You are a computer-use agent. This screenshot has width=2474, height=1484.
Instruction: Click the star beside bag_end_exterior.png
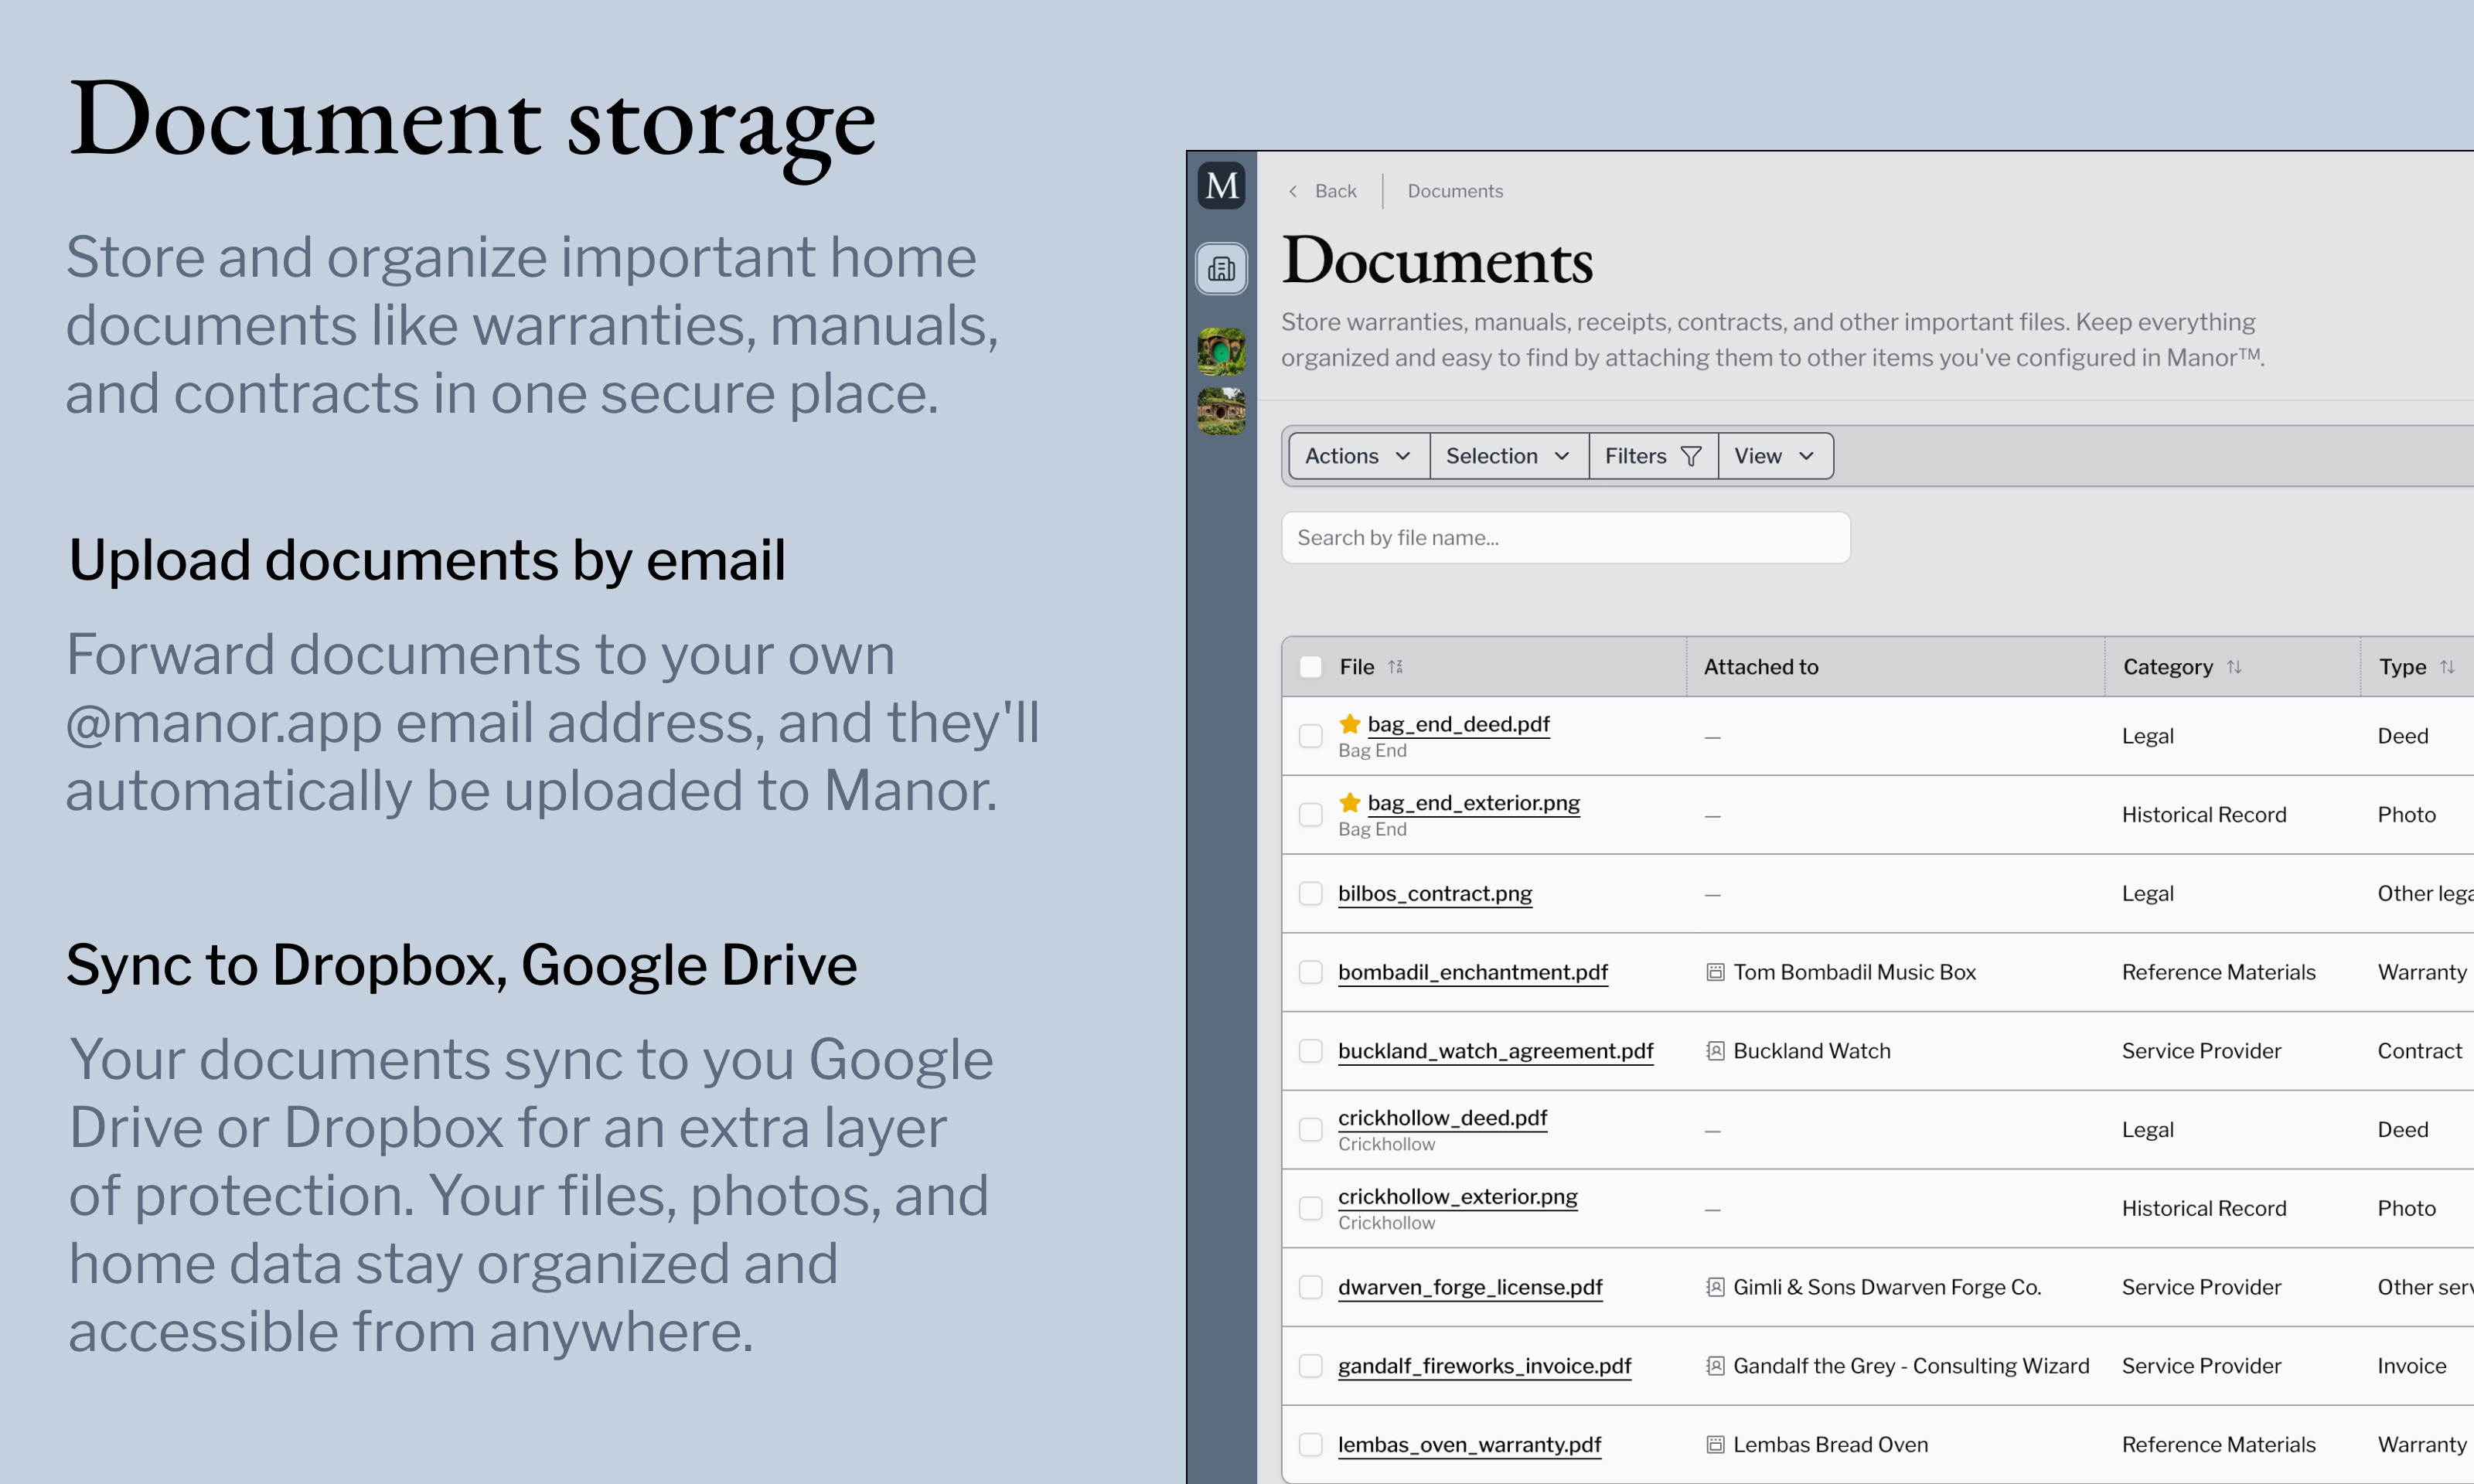click(1350, 802)
